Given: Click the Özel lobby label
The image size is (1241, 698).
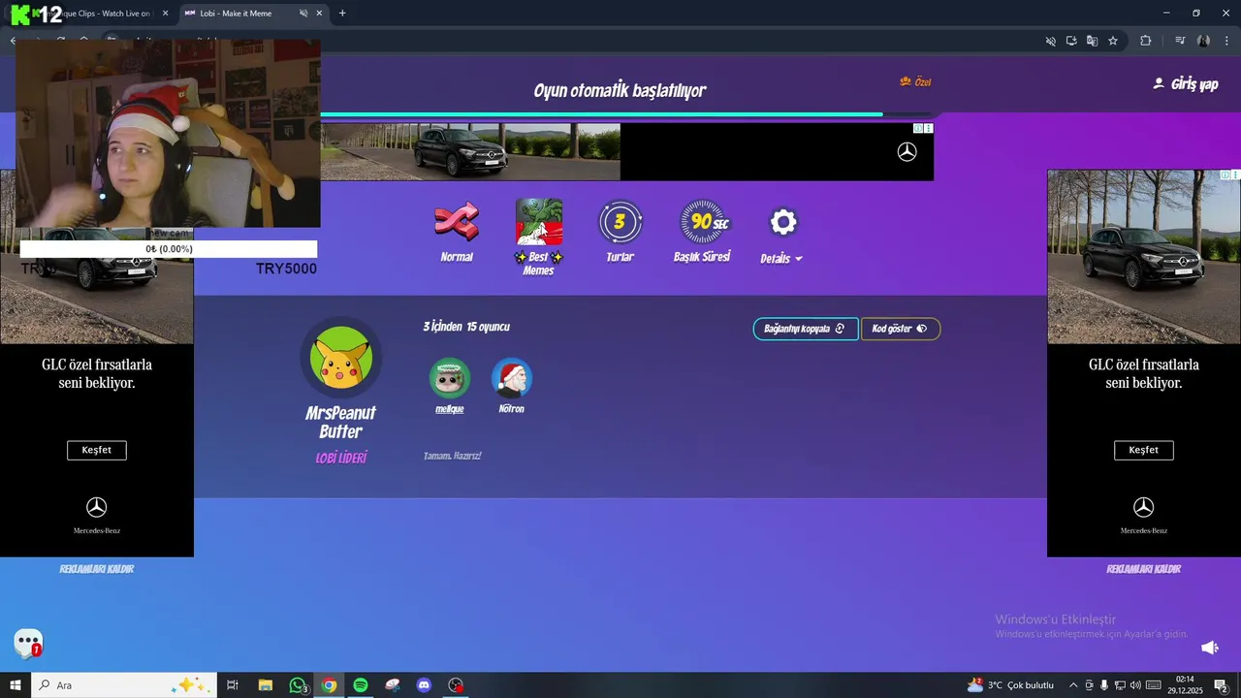Looking at the screenshot, I should click(915, 82).
